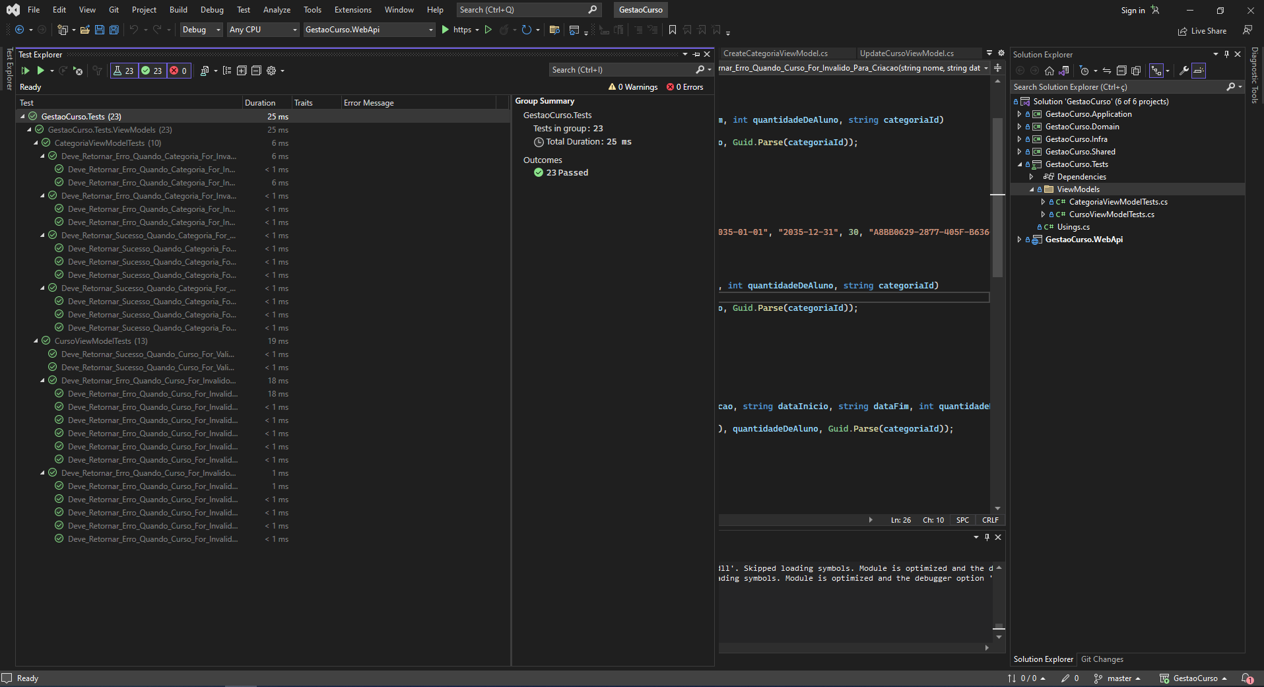This screenshot has height=687, width=1264.
Task: Collapse ViewModels folder in Solution Explorer
Action: pos(1032,189)
